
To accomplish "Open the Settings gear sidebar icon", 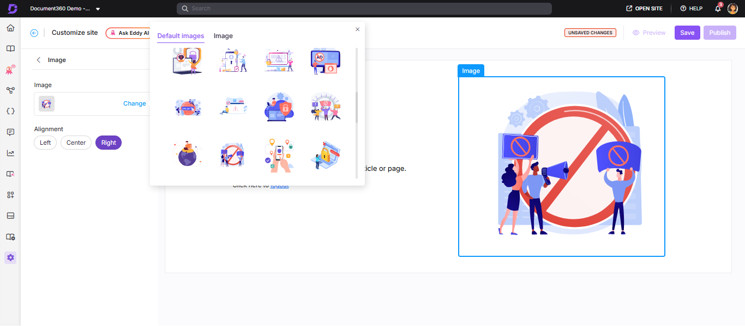I will [10, 257].
